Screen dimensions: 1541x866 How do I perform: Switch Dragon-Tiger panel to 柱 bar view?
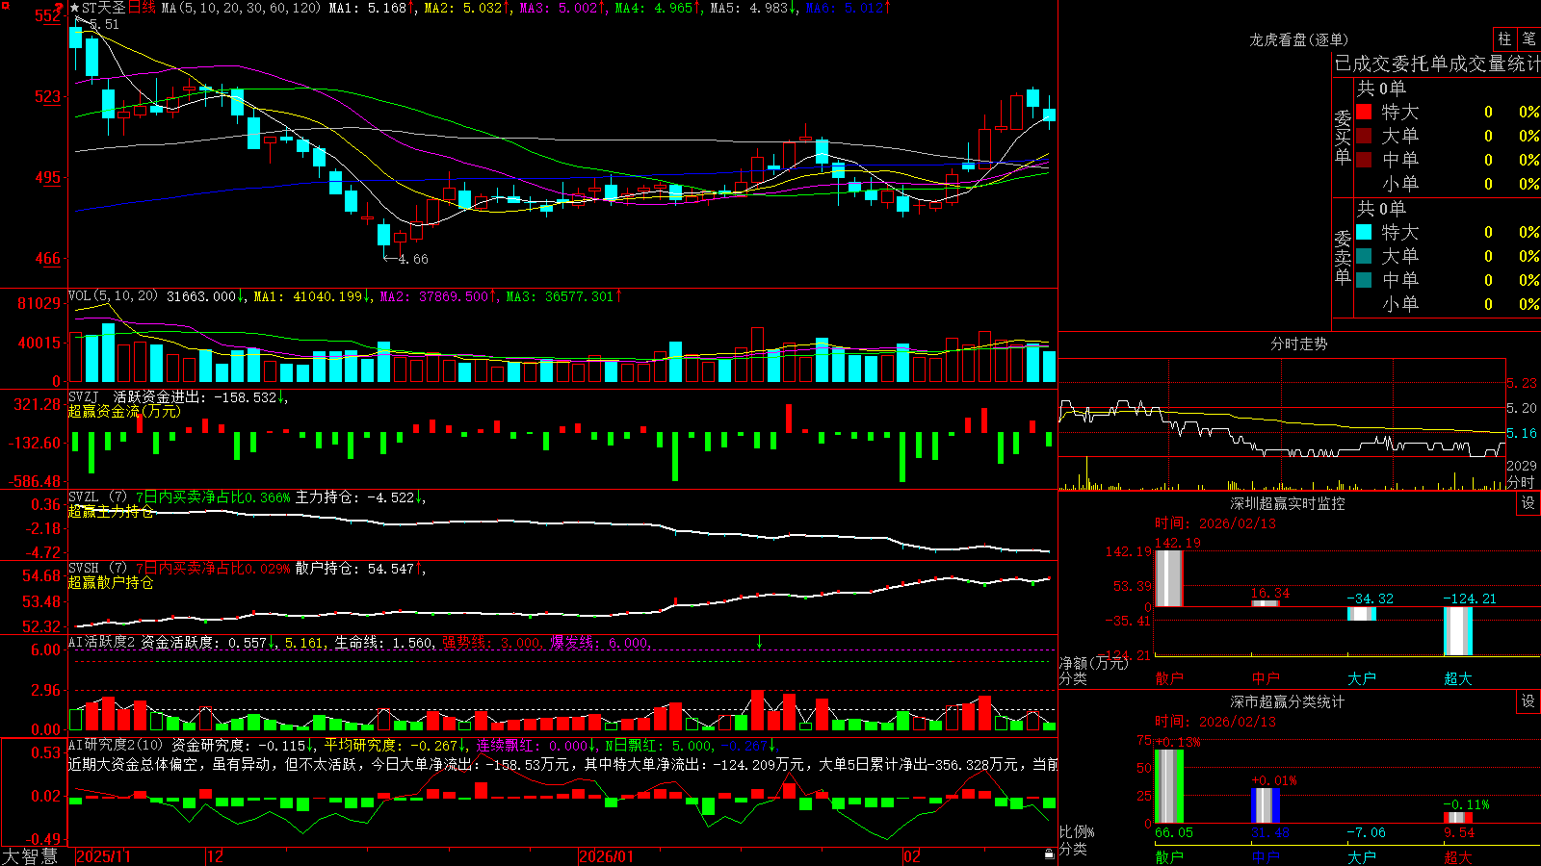click(x=1504, y=39)
